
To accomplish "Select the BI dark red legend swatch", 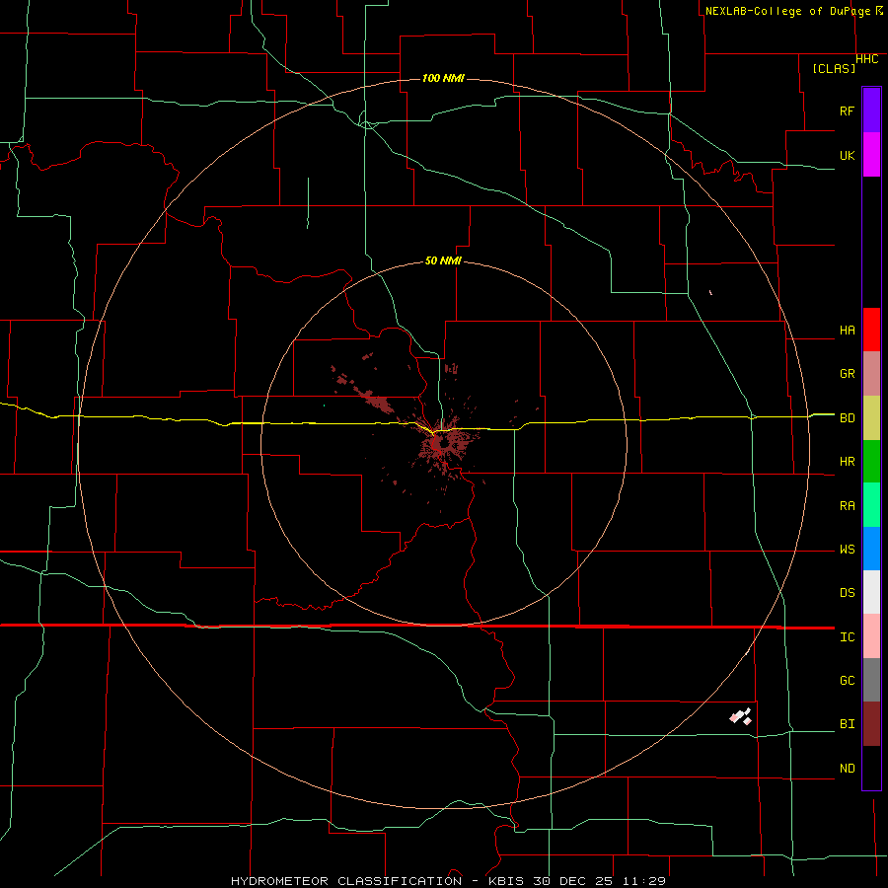I will coord(871,724).
